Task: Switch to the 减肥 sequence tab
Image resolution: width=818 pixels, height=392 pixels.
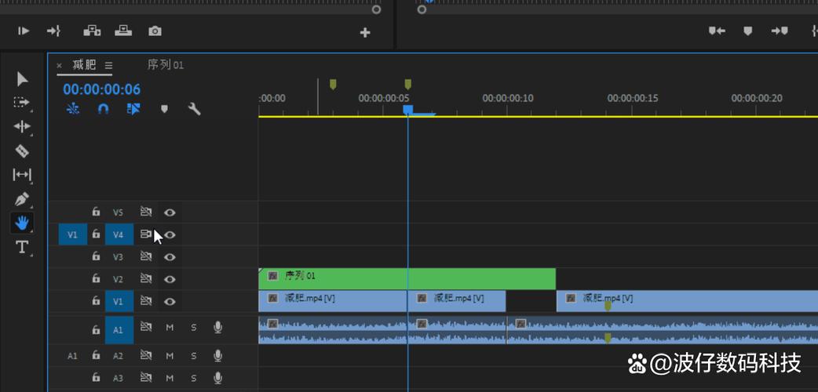Action: [x=84, y=65]
